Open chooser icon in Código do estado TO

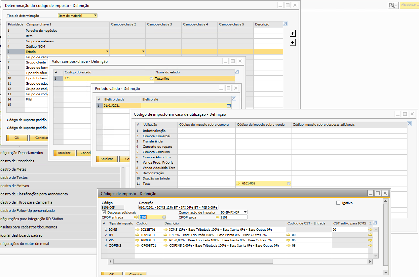152,79
